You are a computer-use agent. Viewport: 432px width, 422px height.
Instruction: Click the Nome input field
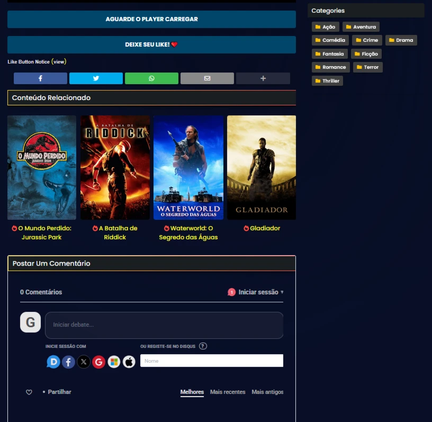pyautogui.click(x=212, y=361)
